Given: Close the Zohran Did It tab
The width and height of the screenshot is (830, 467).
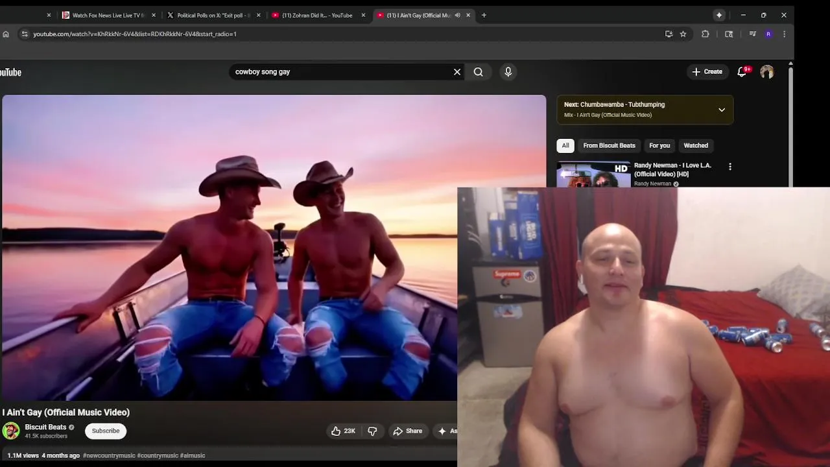Looking at the screenshot, I should point(363,15).
